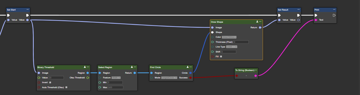The height and width of the screenshot is (95, 360).
Task: Click Set Start execution input arrow pin
Action: [8, 15]
